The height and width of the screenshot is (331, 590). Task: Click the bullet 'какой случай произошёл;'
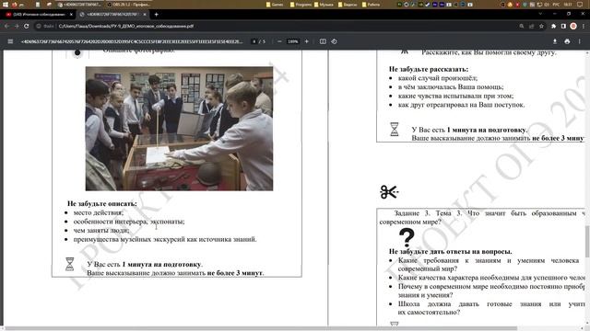coord(438,78)
